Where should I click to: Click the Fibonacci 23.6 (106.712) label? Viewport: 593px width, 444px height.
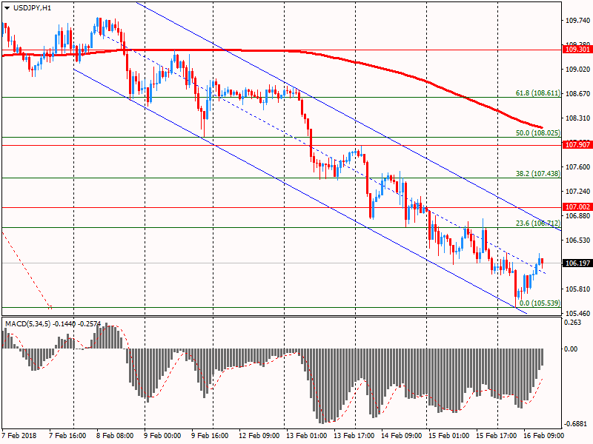(x=538, y=223)
